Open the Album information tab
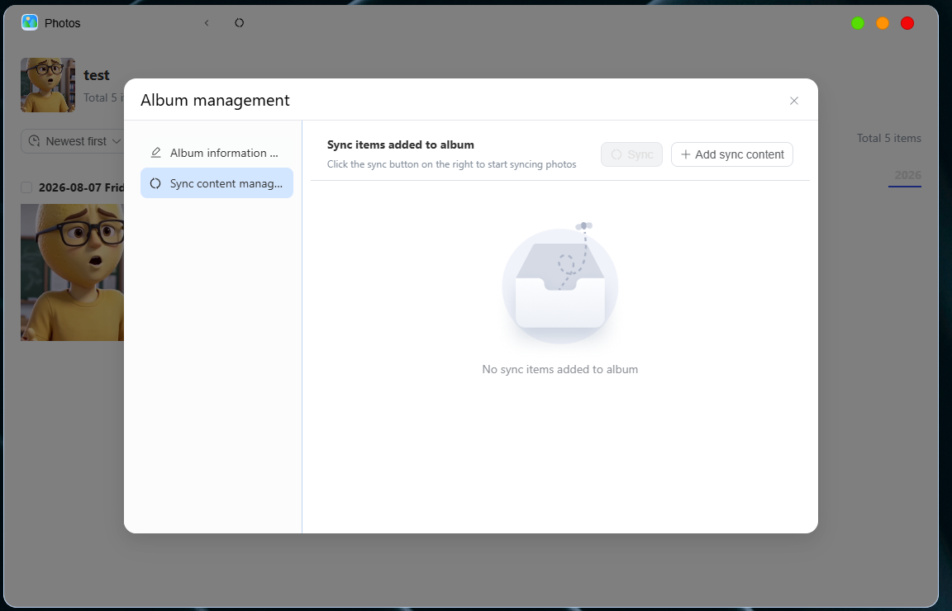The image size is (952, 611). [x=217, y=153]
